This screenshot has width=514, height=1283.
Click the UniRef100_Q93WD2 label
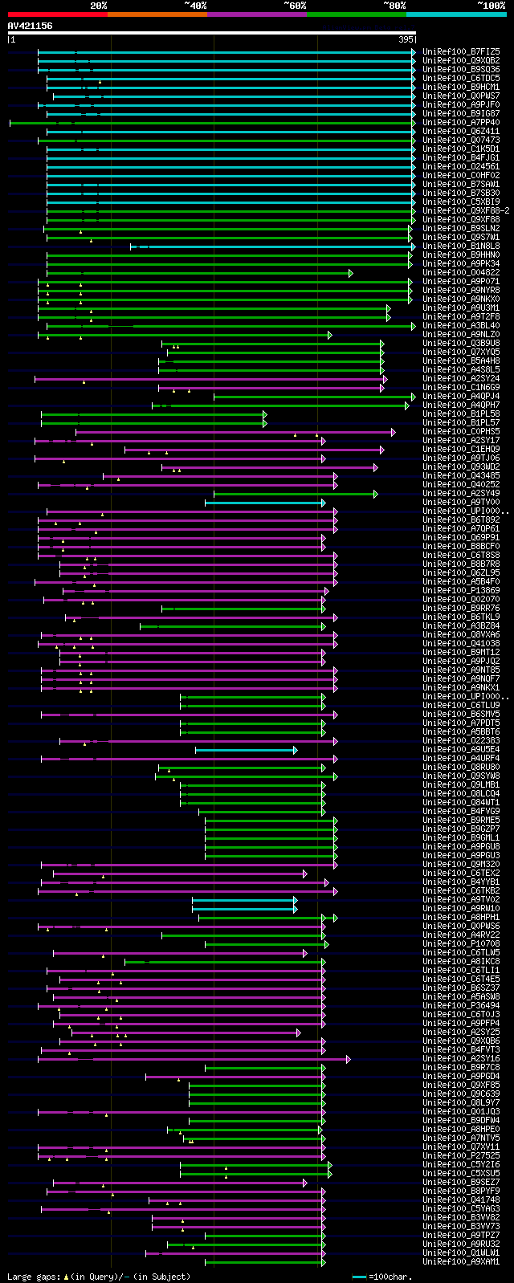coord(461,466)
